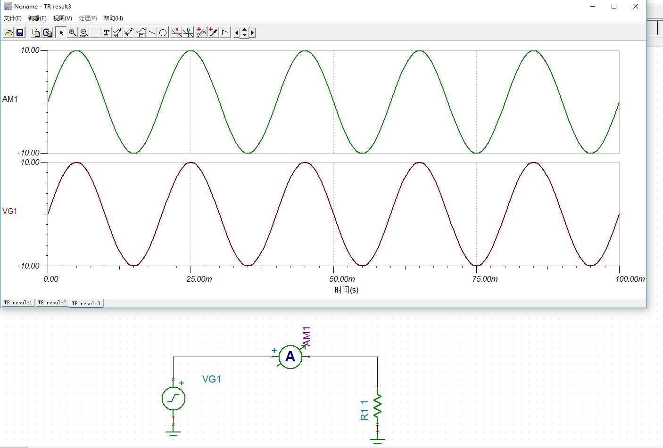Open the 视图(V) menu
663x448 pixels.
tap(62, 18)
